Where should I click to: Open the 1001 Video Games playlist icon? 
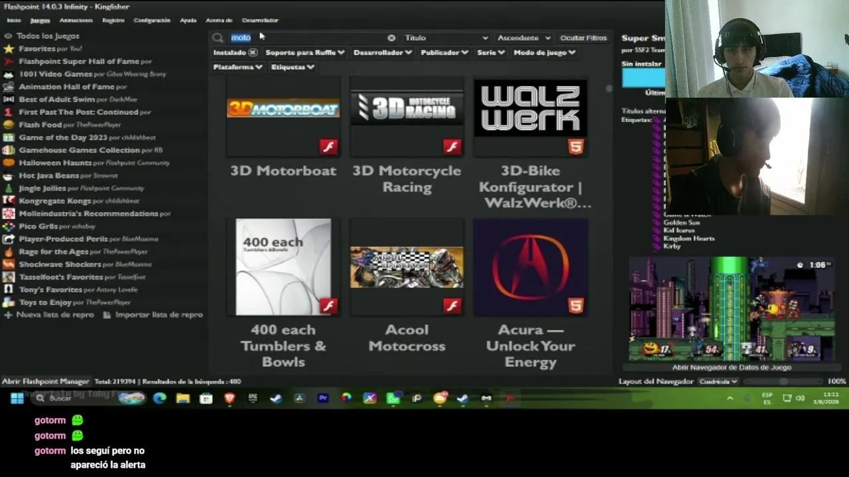9,74
